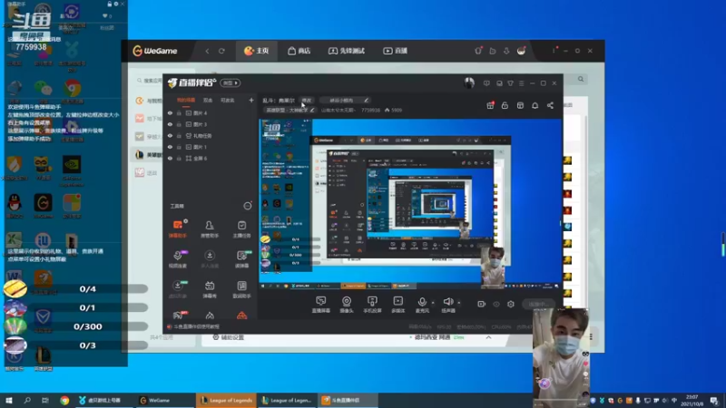Expand the microphone options arrow
The height and width of the screenshot is (408, 726).
tap(433, 303)
